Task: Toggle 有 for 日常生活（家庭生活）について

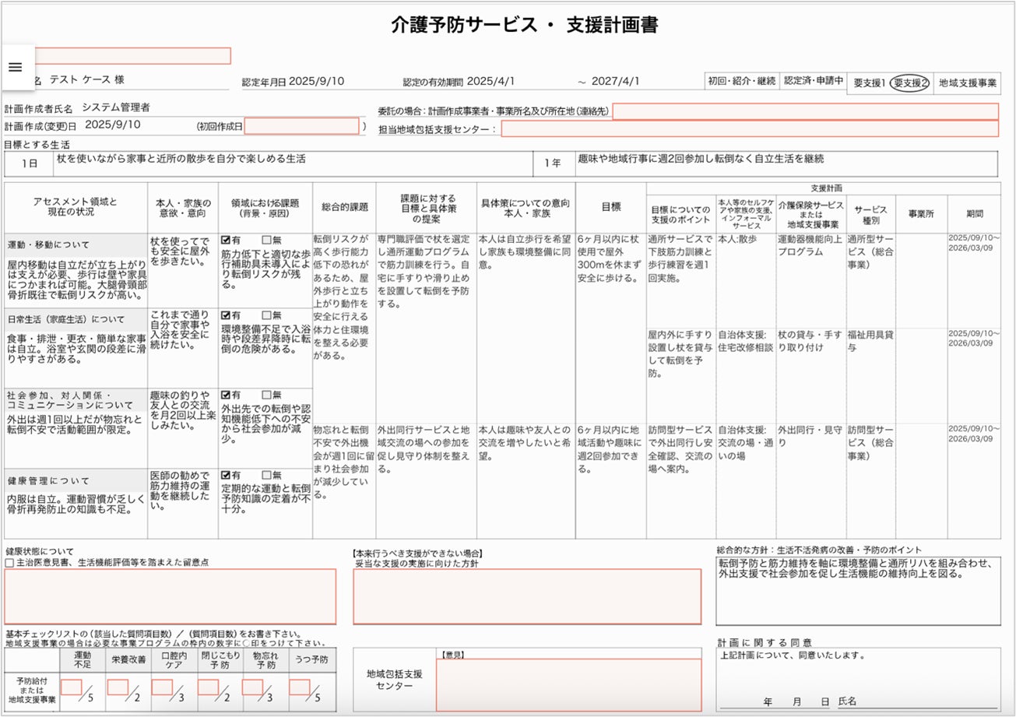Action: click(227, 315)
